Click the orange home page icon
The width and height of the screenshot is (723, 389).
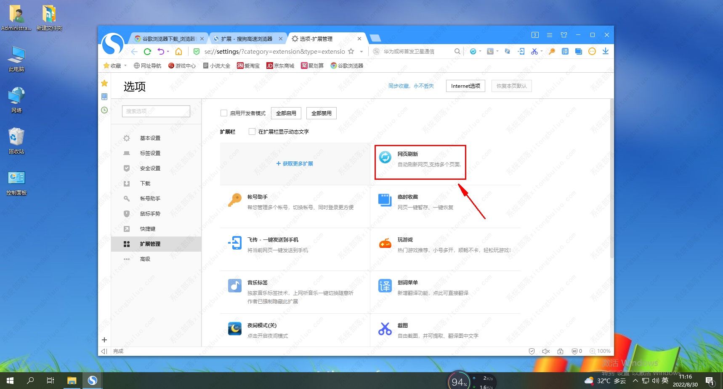click(x=179, y=52)
